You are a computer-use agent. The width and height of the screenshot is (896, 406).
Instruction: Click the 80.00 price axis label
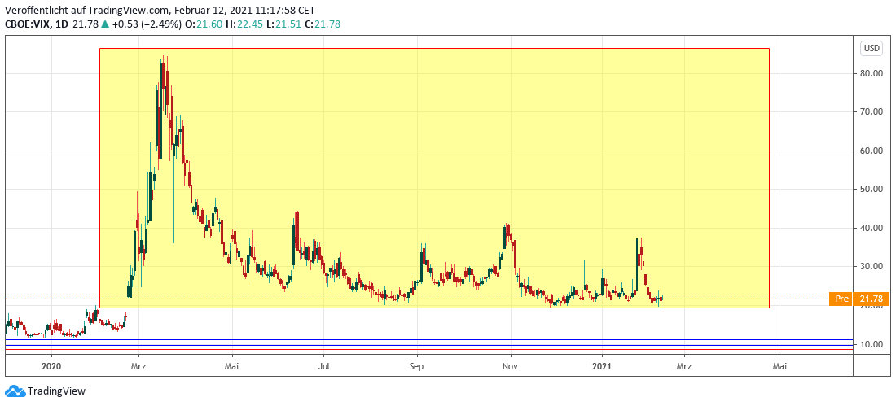872,73
